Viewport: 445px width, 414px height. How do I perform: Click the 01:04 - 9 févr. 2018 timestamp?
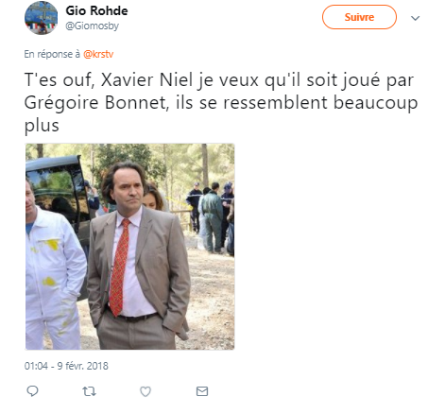tap(66, 366)
